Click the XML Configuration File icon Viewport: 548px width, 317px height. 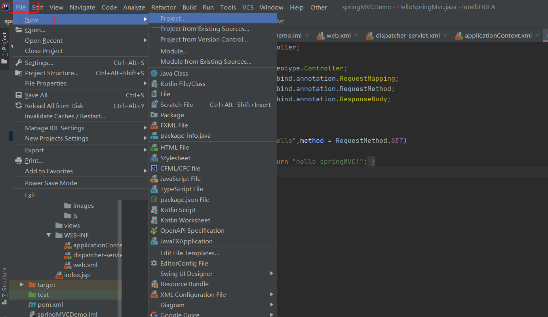tap(154, 294)
